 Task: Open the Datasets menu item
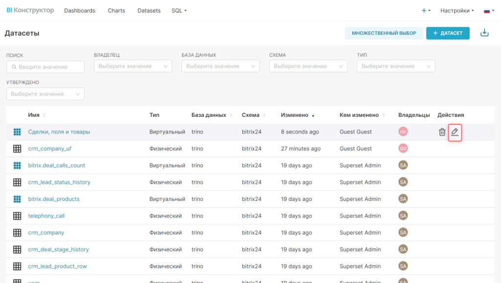(x=149, y=11)
